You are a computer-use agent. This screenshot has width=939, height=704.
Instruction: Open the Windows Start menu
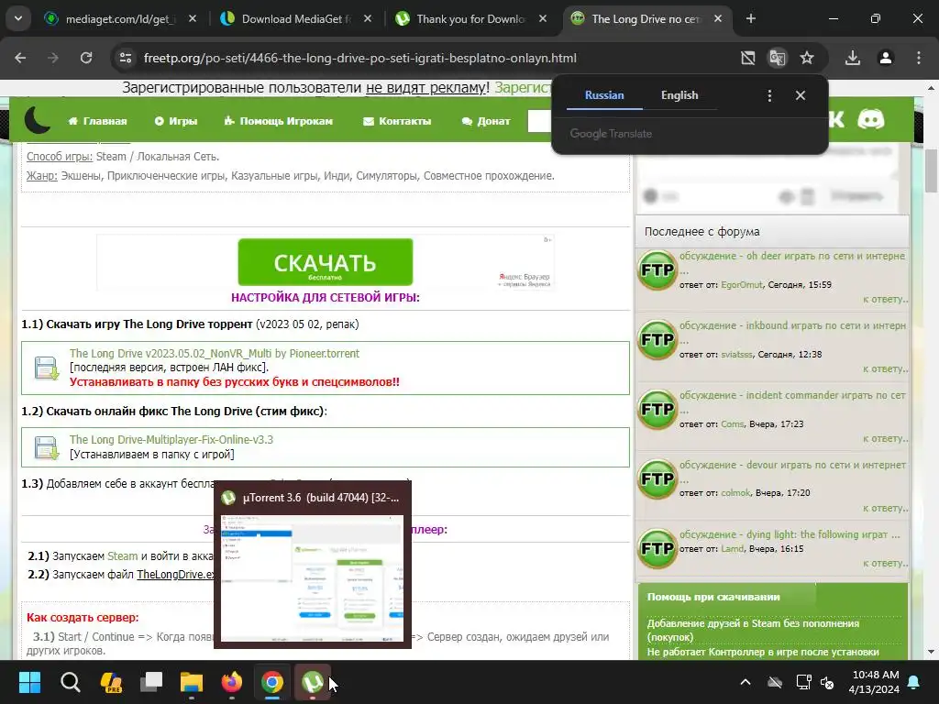pyautogui.click(x=29, y=682)
